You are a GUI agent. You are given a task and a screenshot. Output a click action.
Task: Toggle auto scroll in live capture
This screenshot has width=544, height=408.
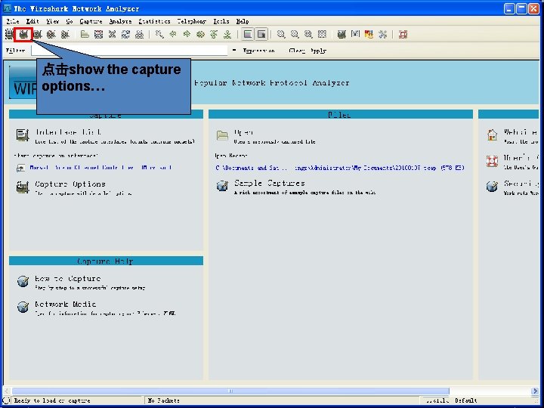pyautogui.click(x=261, y=34)
